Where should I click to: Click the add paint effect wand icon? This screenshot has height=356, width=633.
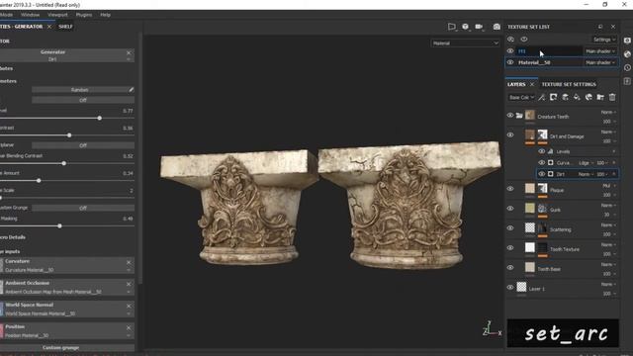click(x=541, y=97)
